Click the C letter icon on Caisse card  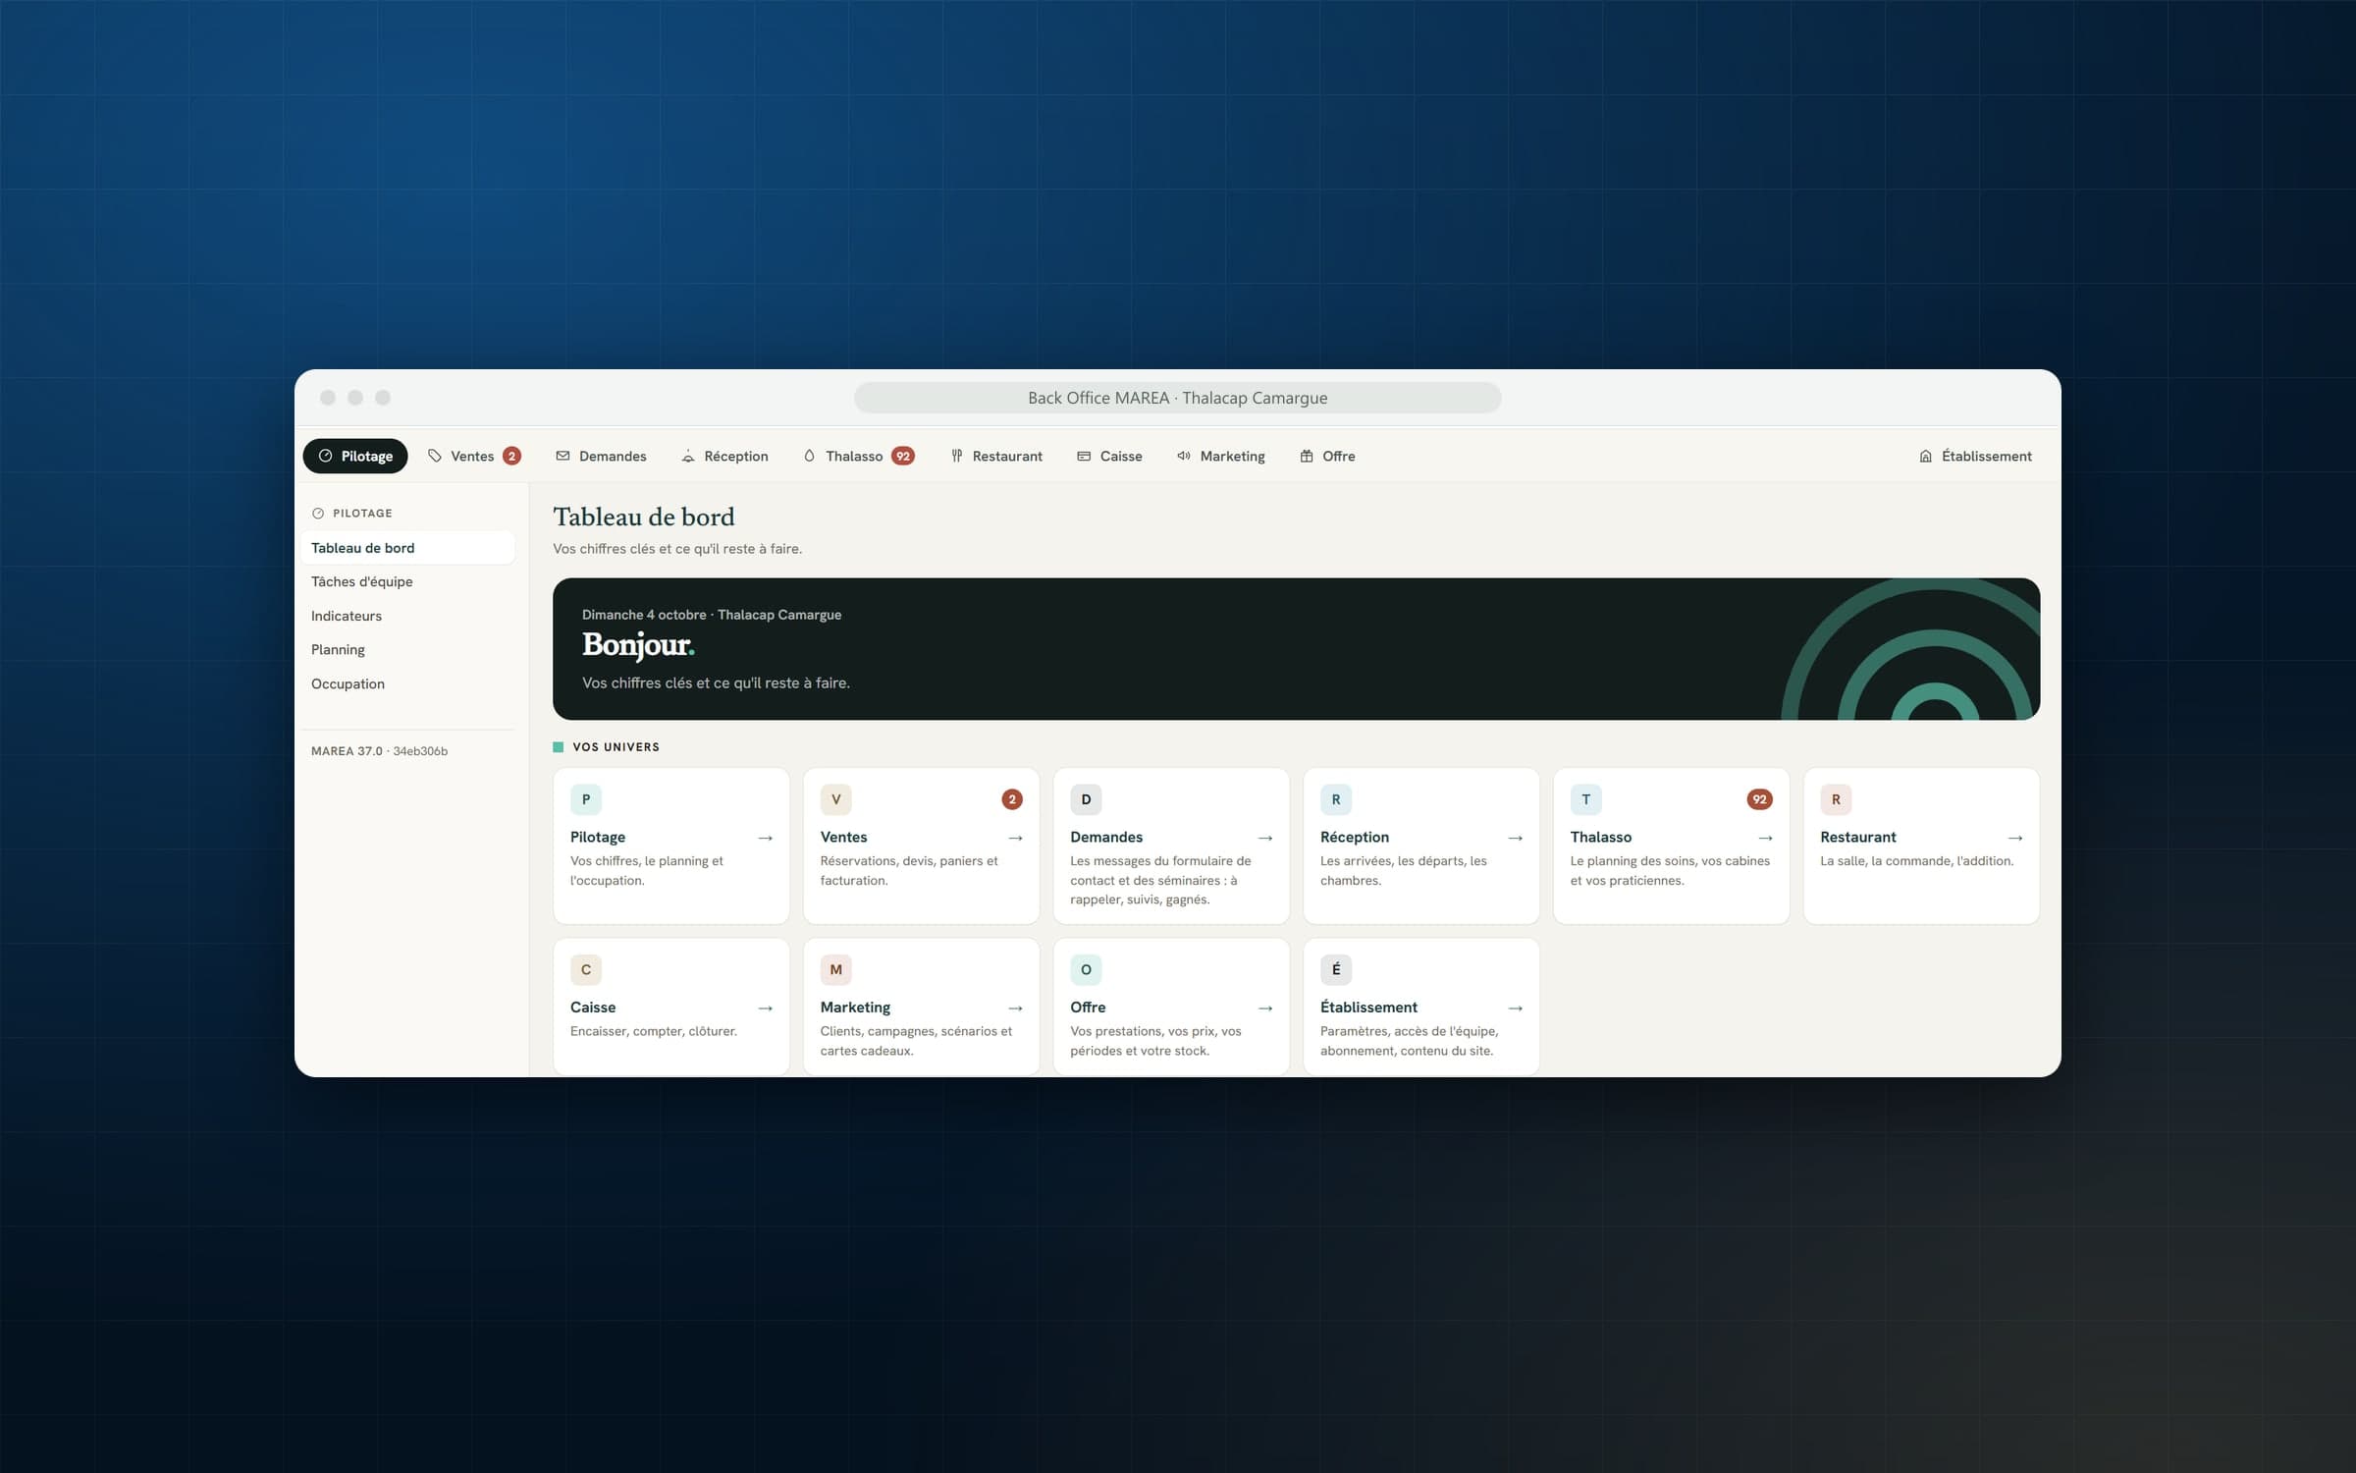[586, 969]
